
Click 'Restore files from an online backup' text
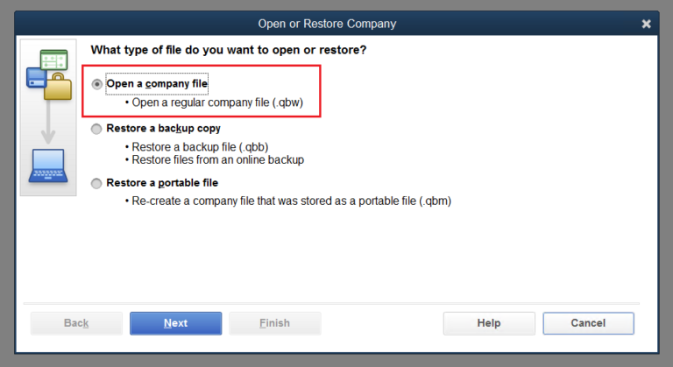click(221, 159)
